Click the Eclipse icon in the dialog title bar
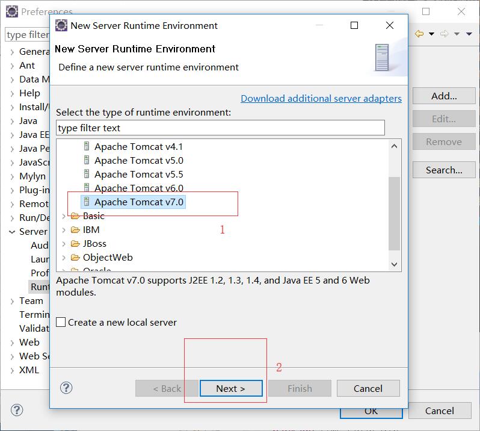The height and width of the screenshot is (431, 480). coord(61,25)
